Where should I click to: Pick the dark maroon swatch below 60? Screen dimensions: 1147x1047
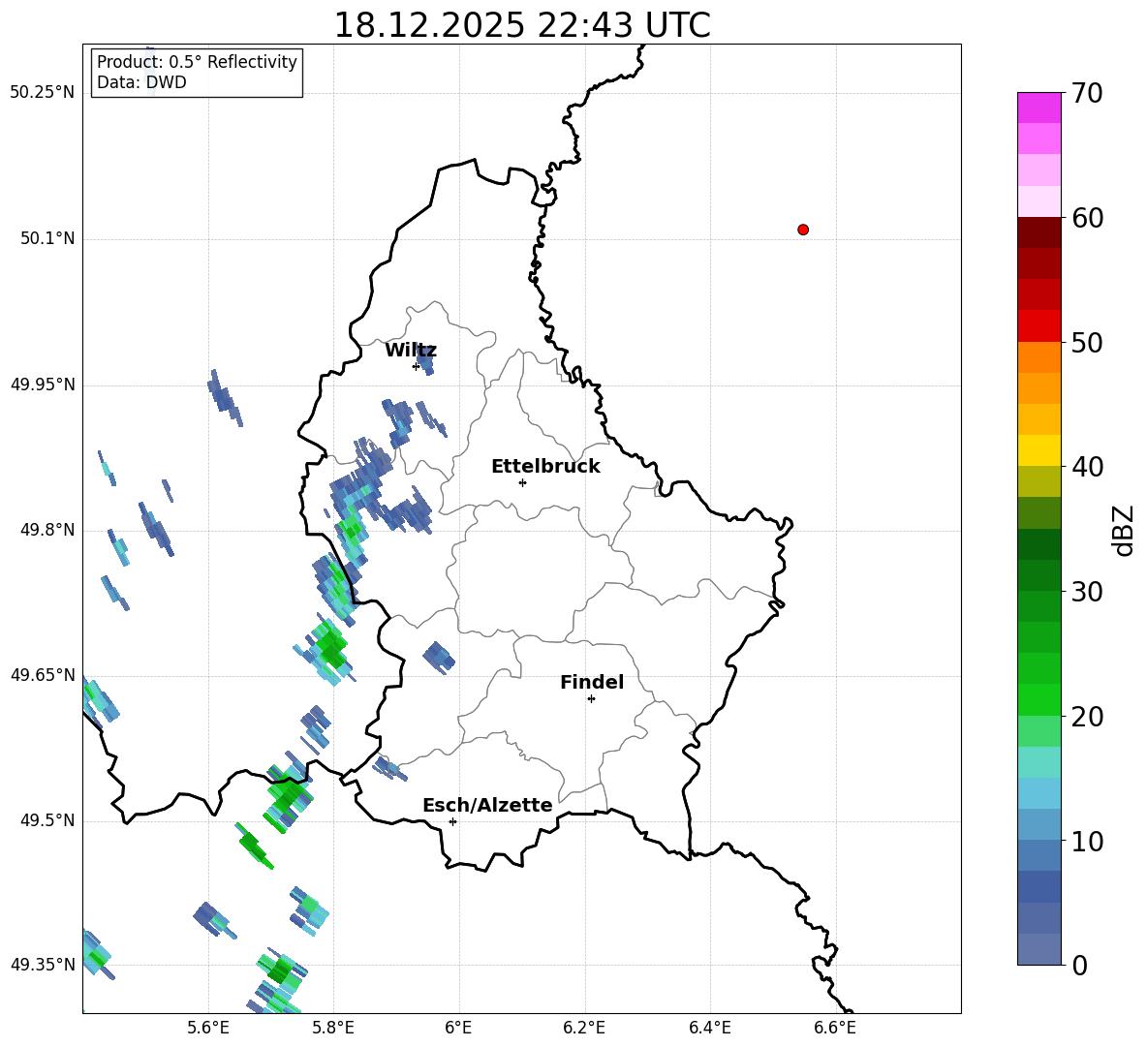click(x=1038, y=232)
